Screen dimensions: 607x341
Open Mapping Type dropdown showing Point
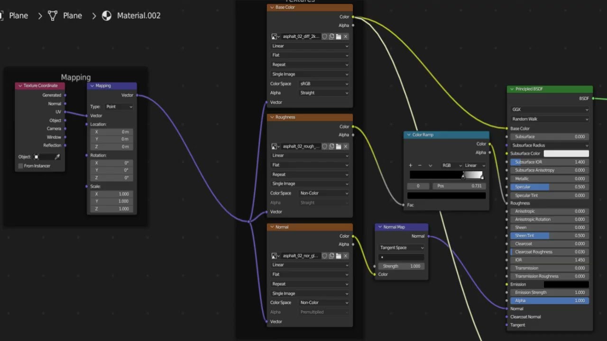[119, 107]
